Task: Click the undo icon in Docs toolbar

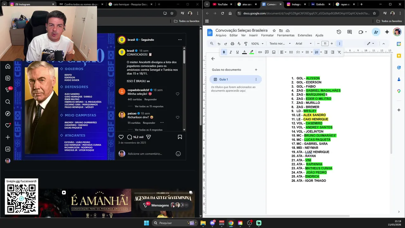Action: [219, 43]
